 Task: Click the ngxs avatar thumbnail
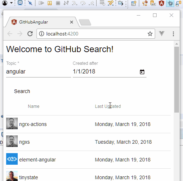pyautogui.click(x=12, y=141)
